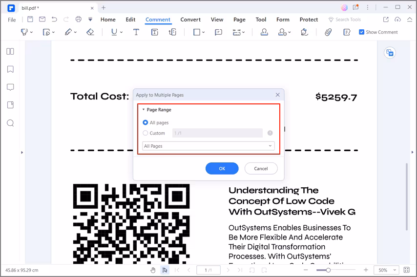The width and height of the screenshot is (417, 277).
Task: Select the Text Box tool
Action: pos(154,32)
